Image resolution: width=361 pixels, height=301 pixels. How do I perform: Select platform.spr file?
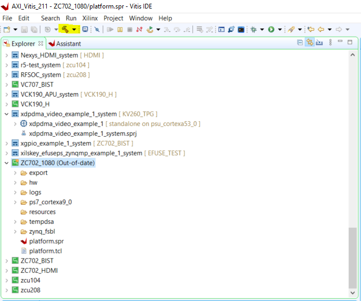pyautogui.click(x=46, y=241)
